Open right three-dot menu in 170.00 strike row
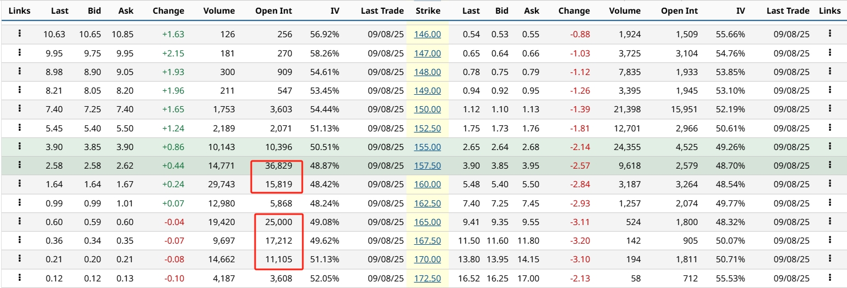847x288 pixels. click(829, 258)
